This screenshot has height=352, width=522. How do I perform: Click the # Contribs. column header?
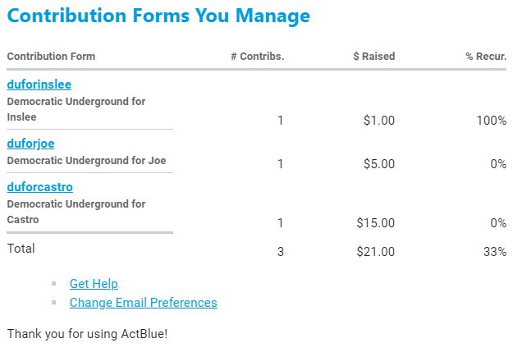click(257, 57)
